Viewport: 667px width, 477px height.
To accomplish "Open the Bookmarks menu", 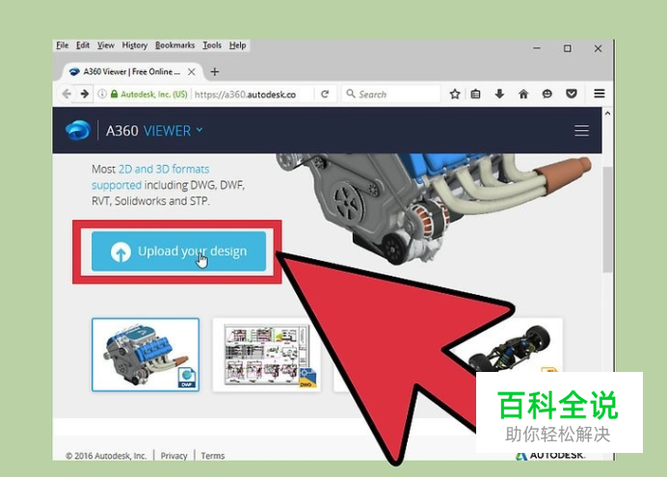I will pos(174,45).
